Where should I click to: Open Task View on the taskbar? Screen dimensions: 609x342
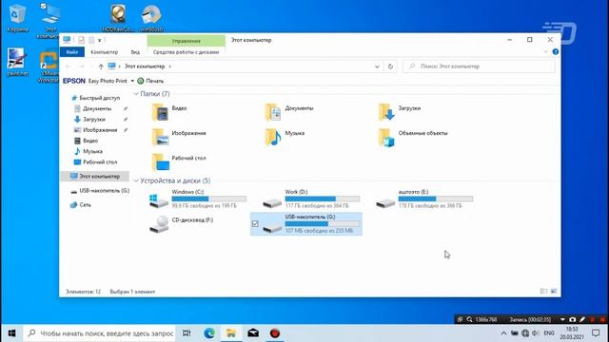pyautogui.click(x=187, y=333)
